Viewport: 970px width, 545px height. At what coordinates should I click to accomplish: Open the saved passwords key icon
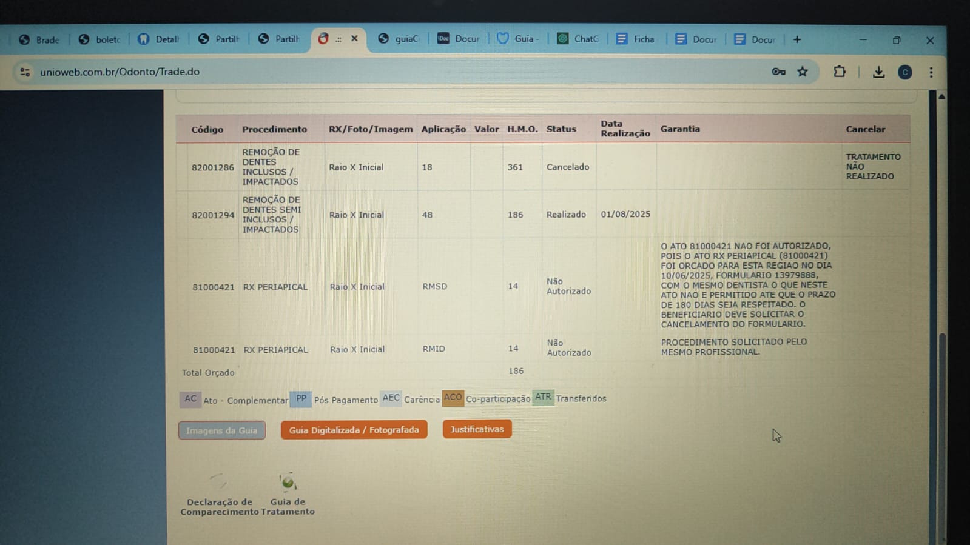click(778, 72)
